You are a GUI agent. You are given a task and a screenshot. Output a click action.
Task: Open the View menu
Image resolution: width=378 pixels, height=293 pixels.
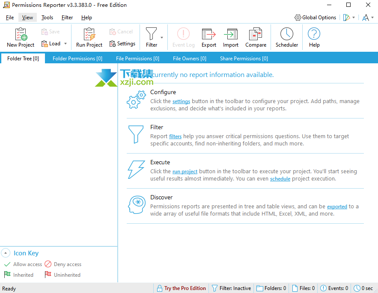pyautogui.click(x=27, y=18)
